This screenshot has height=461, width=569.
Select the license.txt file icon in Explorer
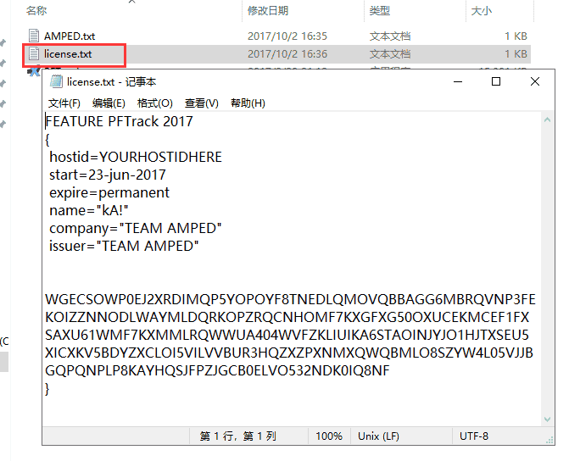[x=34, y=53]
